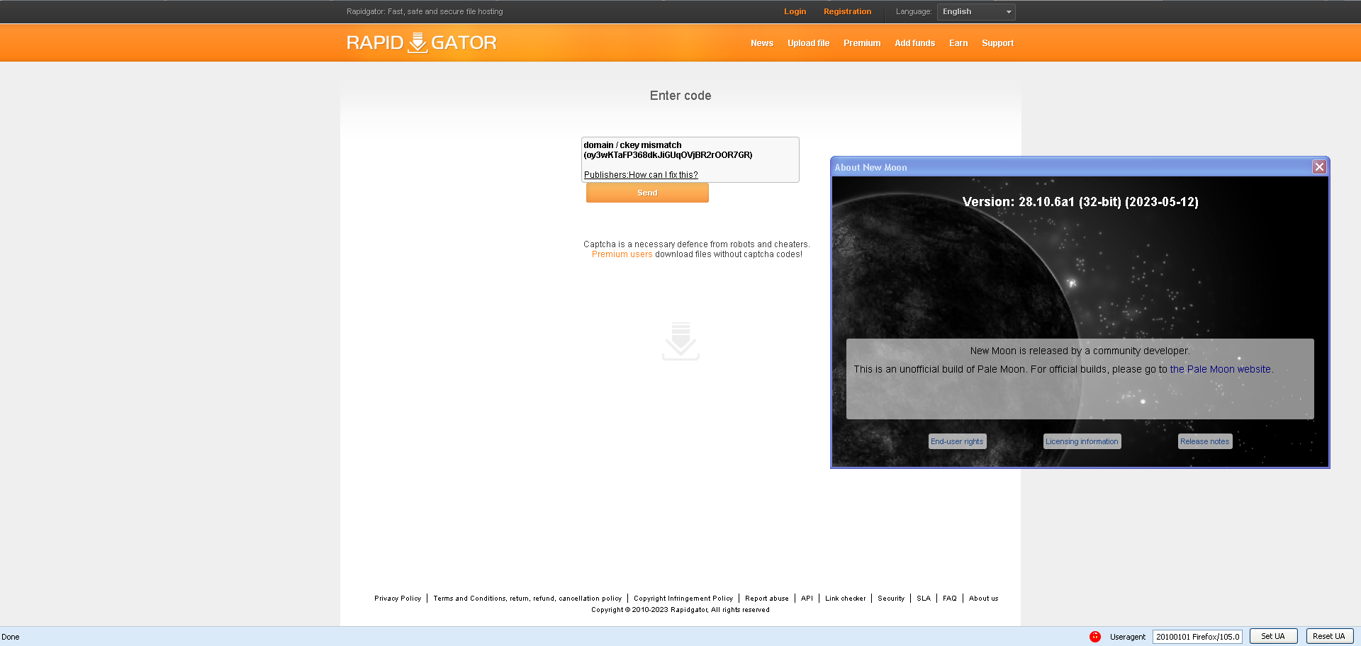Open the Support page
Screen dimensions: 1361x646
pyautogui.click(x=997, y=43)
